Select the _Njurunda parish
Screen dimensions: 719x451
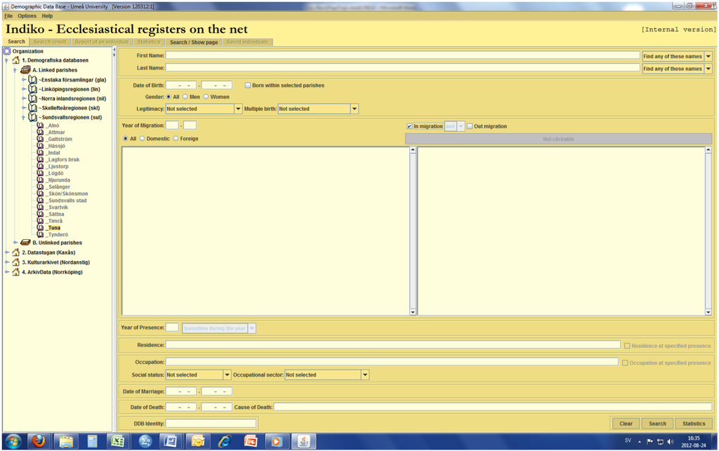59,180
